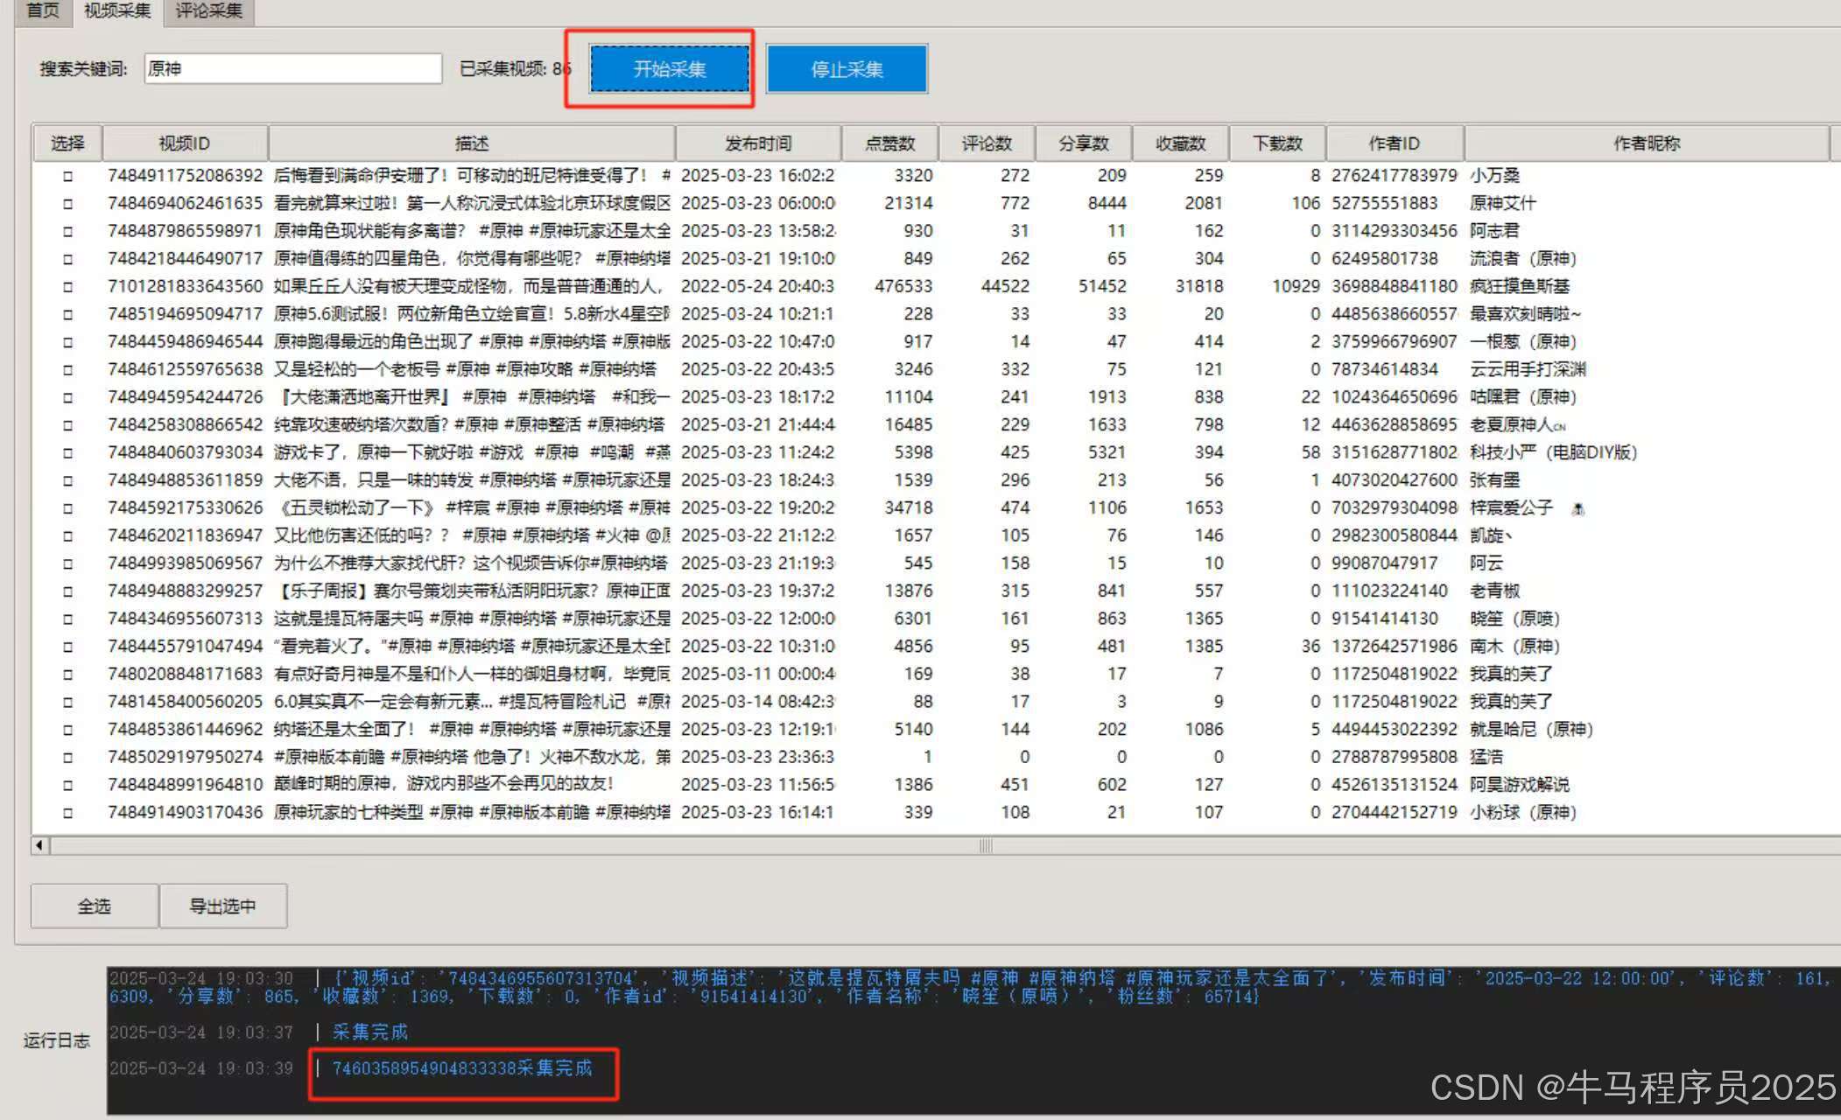Click 导出选中 to export selected rows

tap(223, 906)
